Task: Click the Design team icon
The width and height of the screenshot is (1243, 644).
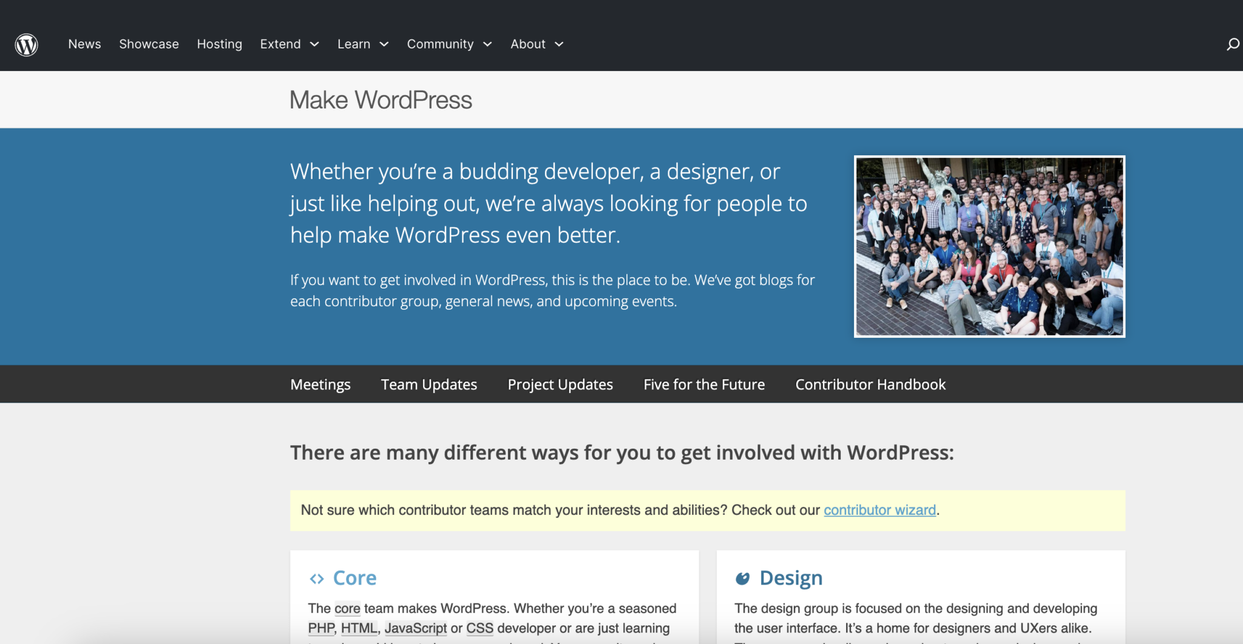Action: (743, 578)
